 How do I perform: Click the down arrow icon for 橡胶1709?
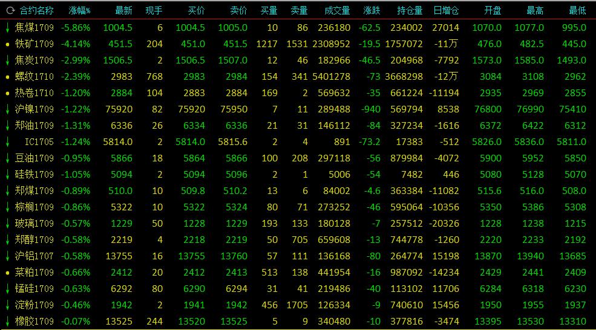coord(7,322)
